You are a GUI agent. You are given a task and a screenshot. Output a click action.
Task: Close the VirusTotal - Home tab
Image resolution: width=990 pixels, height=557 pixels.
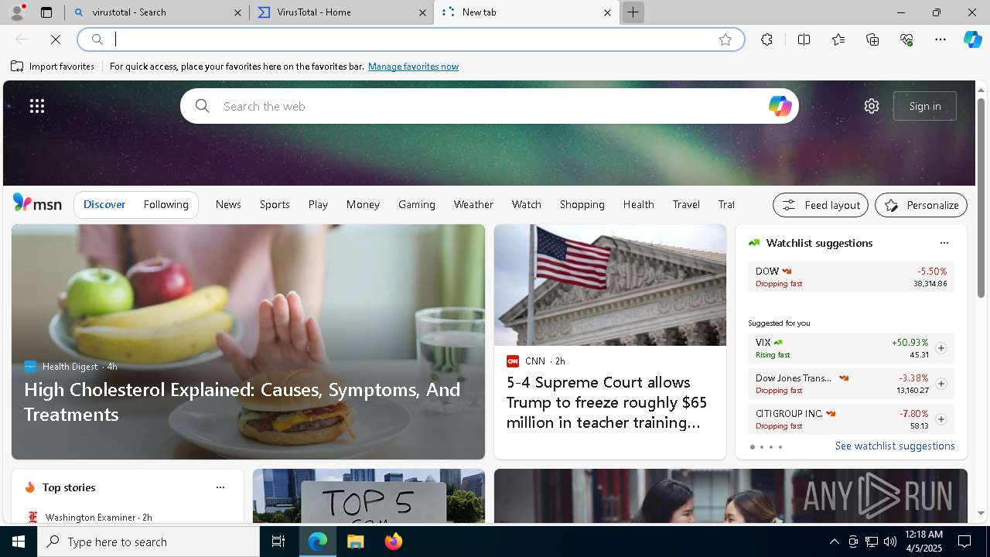[x=423, y=12]
